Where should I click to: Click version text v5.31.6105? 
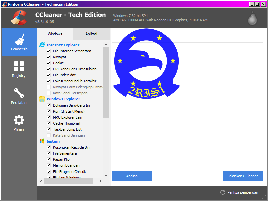[45, 22]
